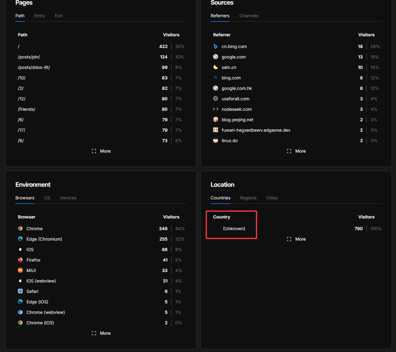Switch to the OS tab
Viewport: 396px width, 352px height.
(47, 198)
